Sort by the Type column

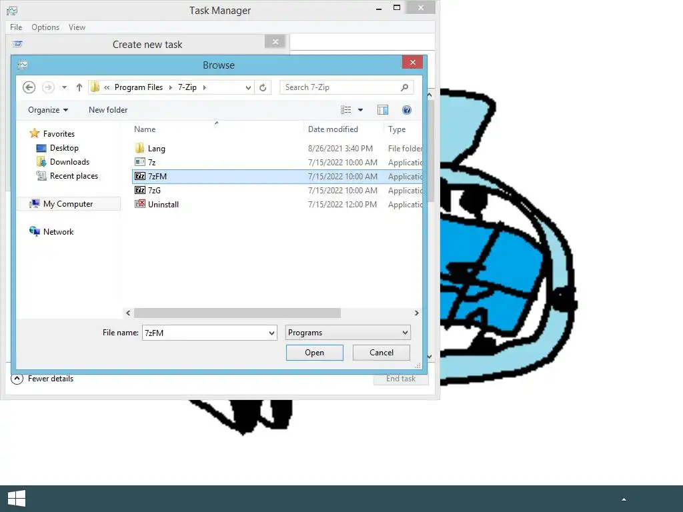(397, 129)
